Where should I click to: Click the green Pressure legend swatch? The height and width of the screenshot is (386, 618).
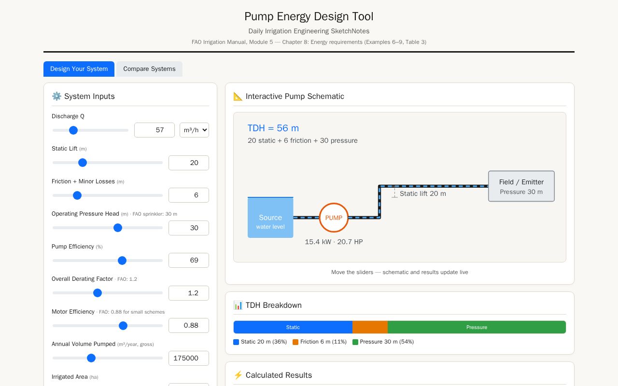[x=355, y=342]
